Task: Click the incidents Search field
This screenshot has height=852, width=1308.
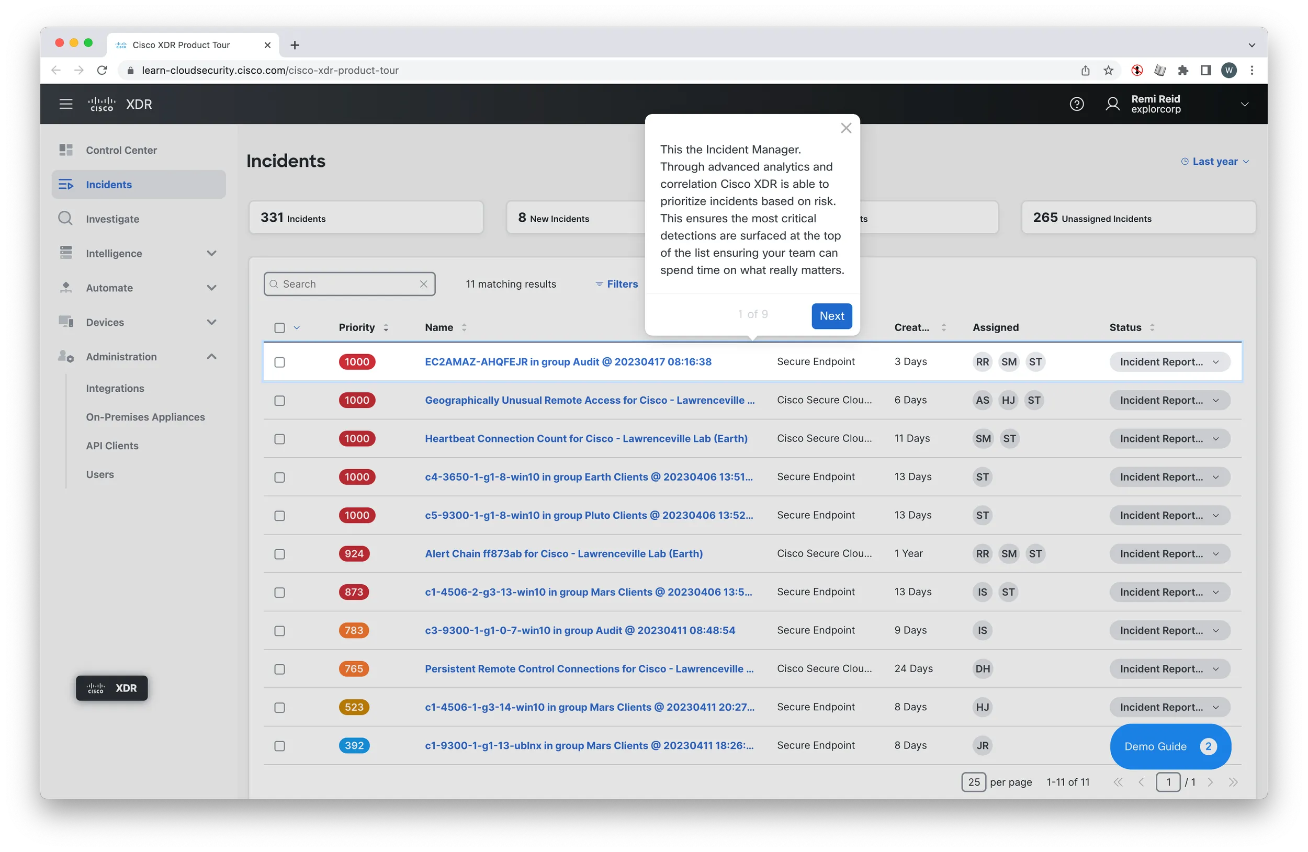Action: click(349, 284)
